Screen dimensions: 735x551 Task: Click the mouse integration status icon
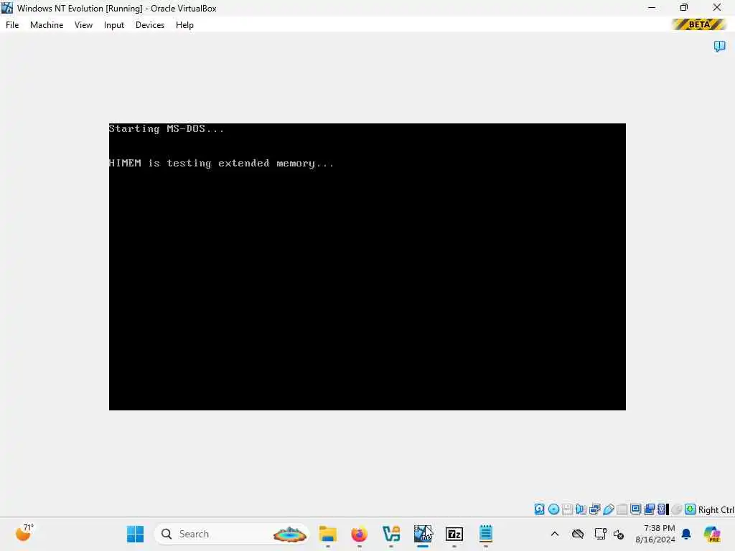click(x=676, y=509)
